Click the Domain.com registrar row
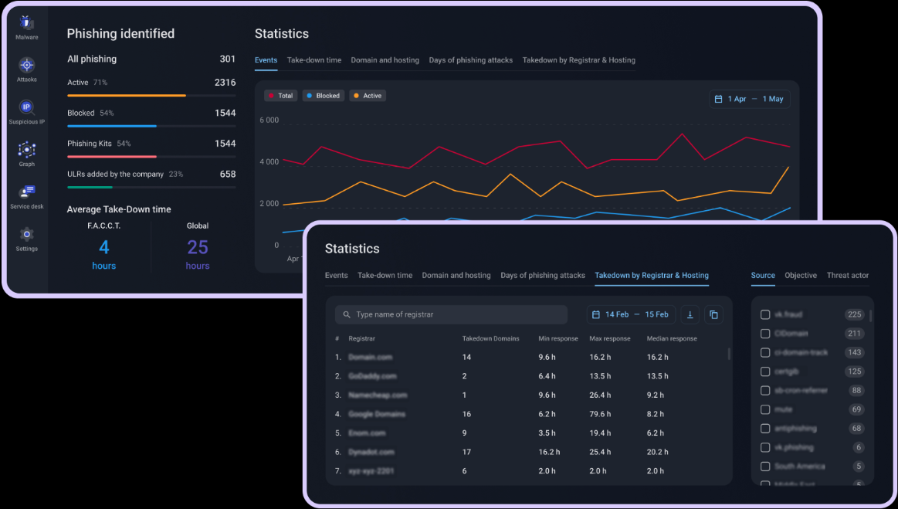This screenshot has width=898, height=509. click(x=371, y=358)
